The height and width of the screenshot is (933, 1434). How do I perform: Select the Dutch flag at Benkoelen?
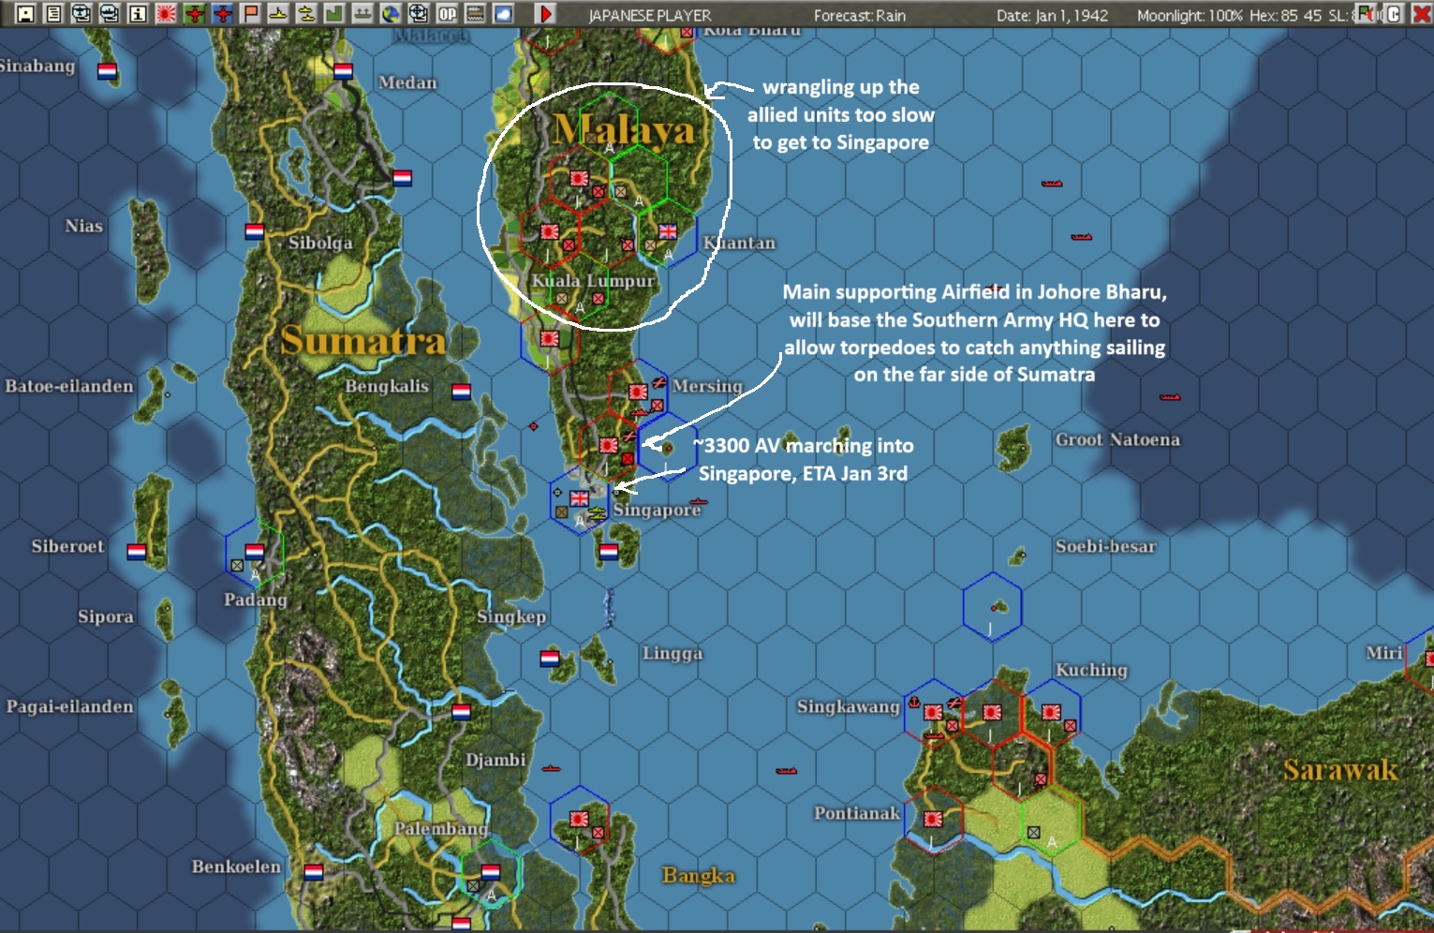(314, 872)
